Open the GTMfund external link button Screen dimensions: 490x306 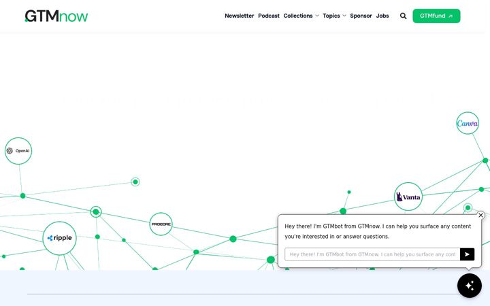436,16
